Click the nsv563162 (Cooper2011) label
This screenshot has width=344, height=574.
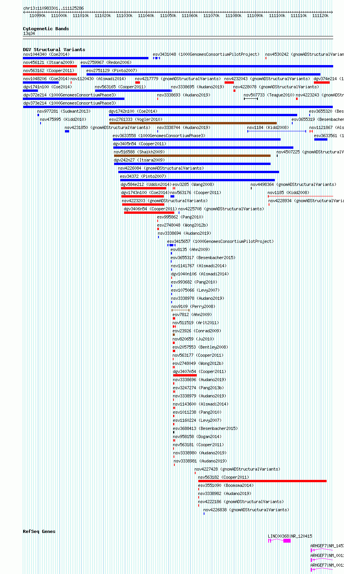[x=49, y=70]
